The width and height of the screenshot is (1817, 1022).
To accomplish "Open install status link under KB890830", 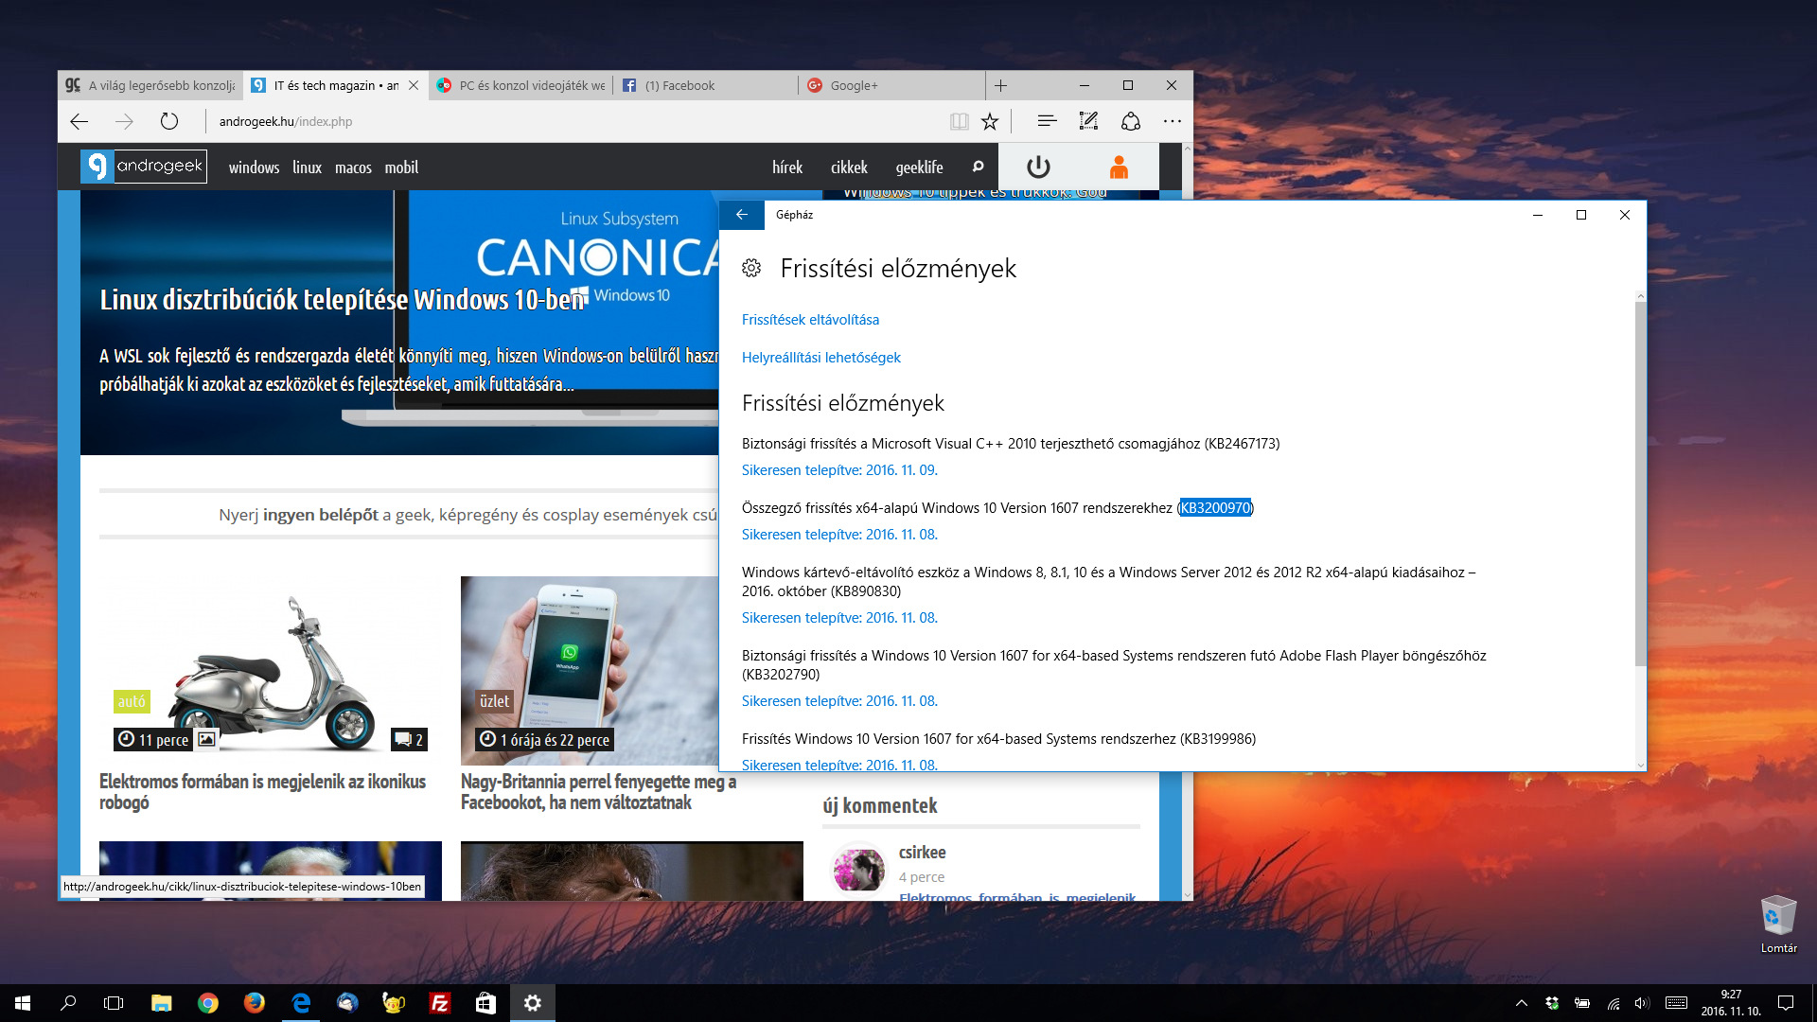I will point(839,618).
